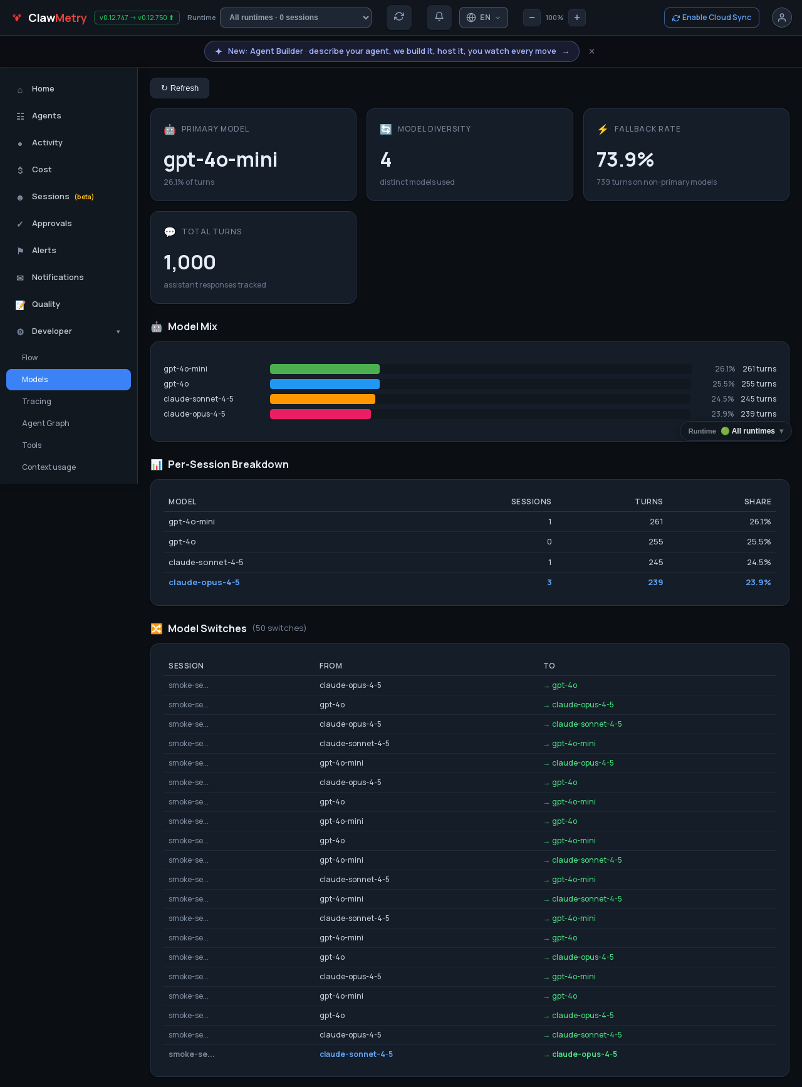Image resolution: width=802 pixels, height=1087 pixels.
Task: Open the EN language selector
Action: (484, 18)
